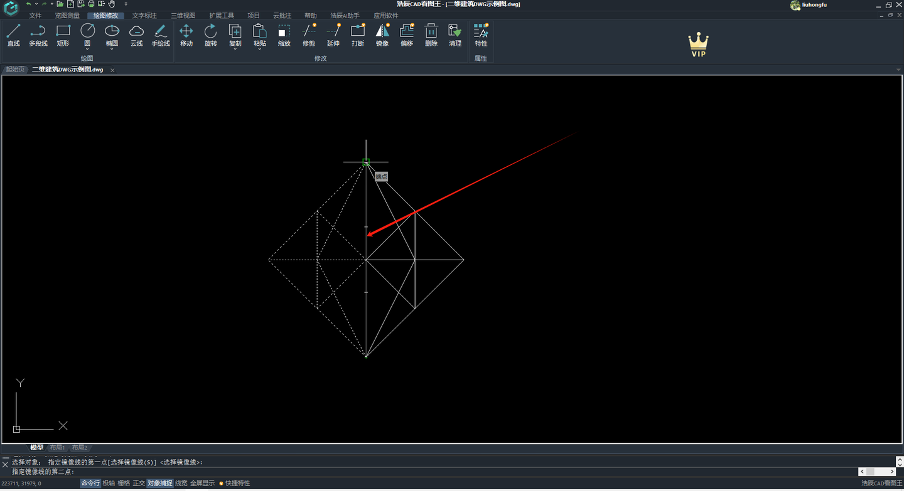904x491 pixels.
Task: Open the 特性 properties tool
Action: [x=482, y=35]
